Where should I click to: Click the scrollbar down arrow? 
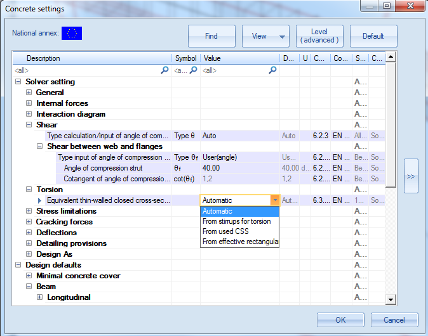pyautogui.click(x=391, y=299)
